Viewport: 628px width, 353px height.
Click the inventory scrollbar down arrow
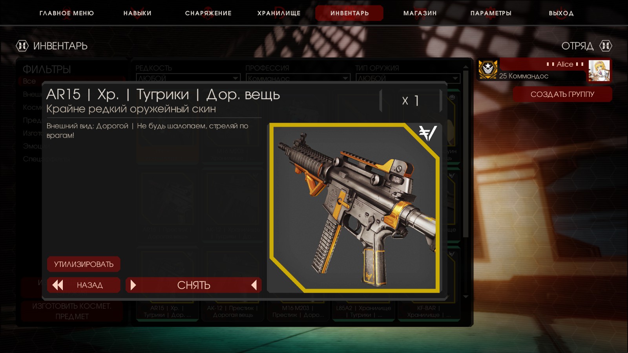(466, 297)
